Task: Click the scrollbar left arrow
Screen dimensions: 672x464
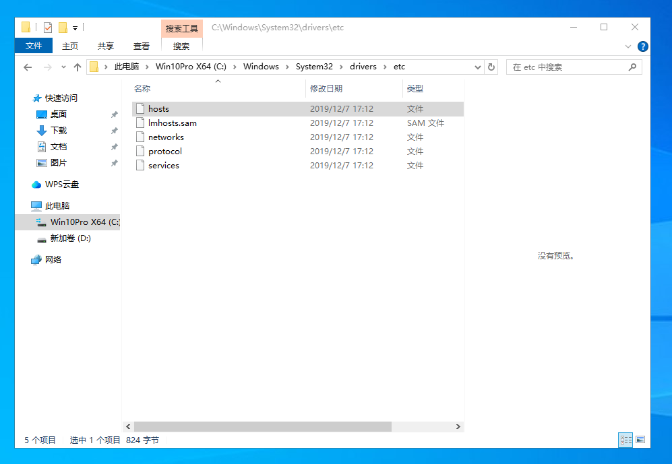Action: 128,427
